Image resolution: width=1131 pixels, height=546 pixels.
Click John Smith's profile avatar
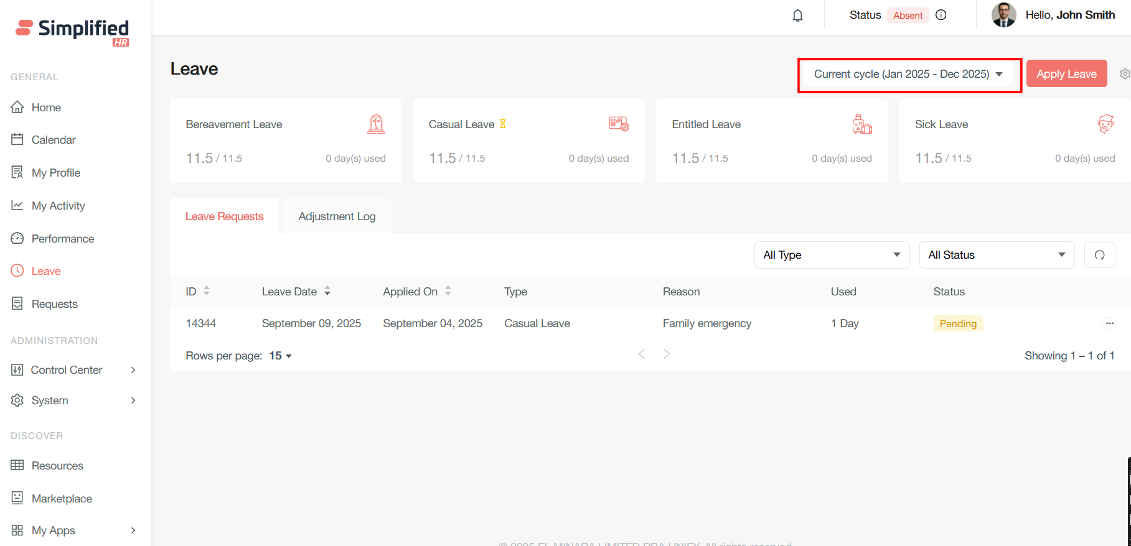[1003, 15]
